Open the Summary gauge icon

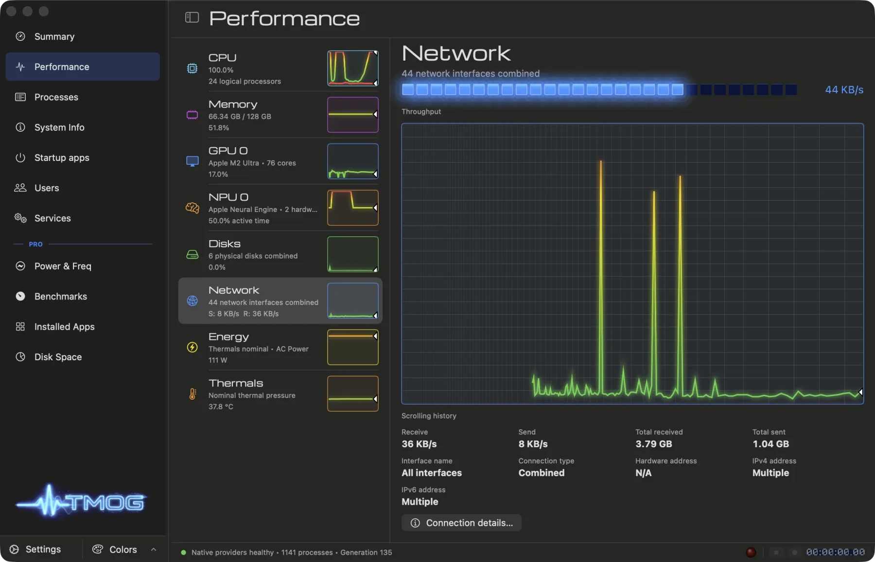(x=20, y=36)
